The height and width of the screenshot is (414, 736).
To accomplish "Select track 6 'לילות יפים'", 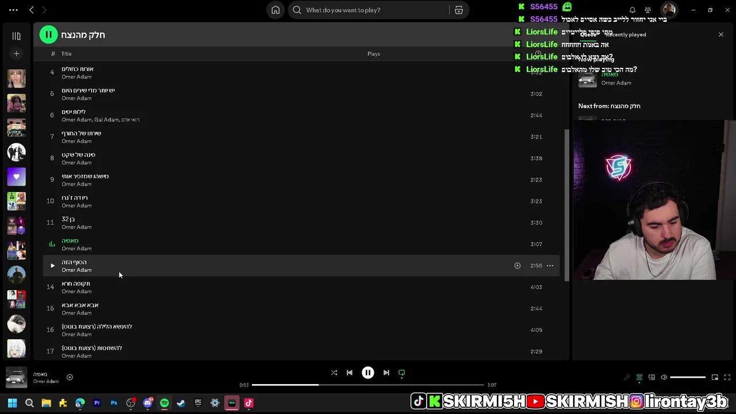I will click(301, 115).
